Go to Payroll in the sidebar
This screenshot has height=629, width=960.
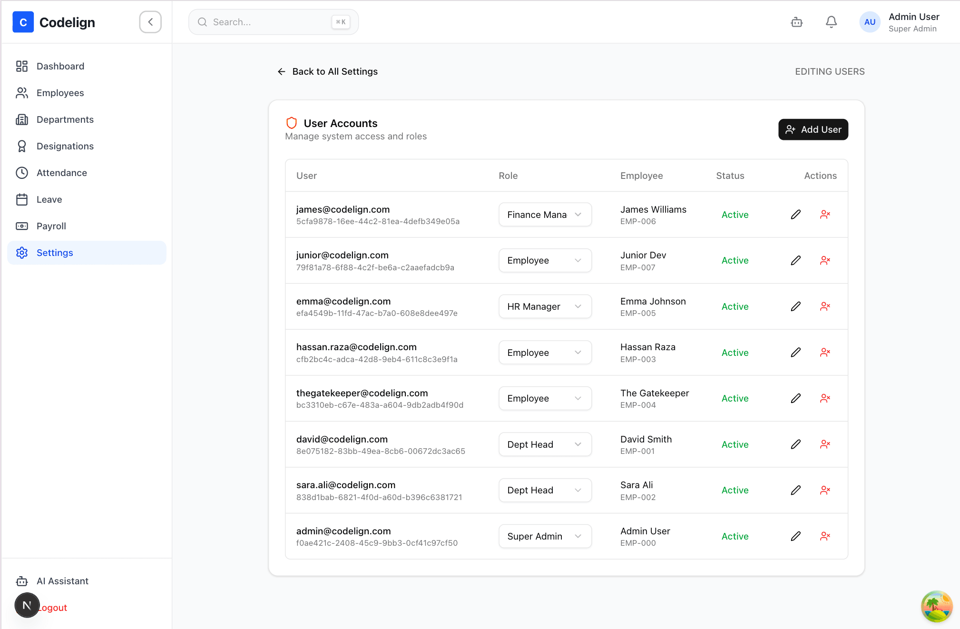[51, 226]
